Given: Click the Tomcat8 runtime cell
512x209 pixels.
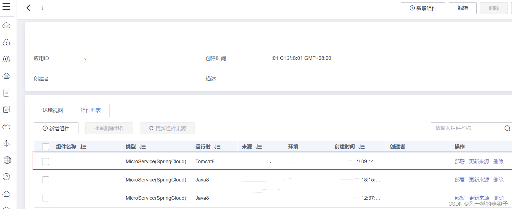Looking at the screenshot, I should 205,162.
